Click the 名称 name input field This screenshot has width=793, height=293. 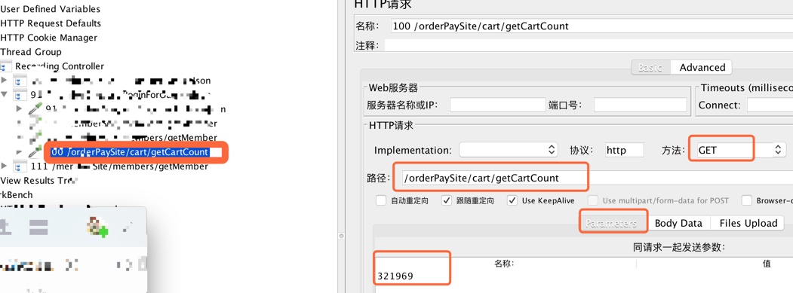[592, 26]
